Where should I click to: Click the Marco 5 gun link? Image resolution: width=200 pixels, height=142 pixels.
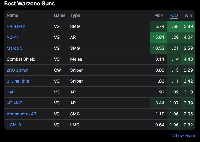(x=14, y=48)
